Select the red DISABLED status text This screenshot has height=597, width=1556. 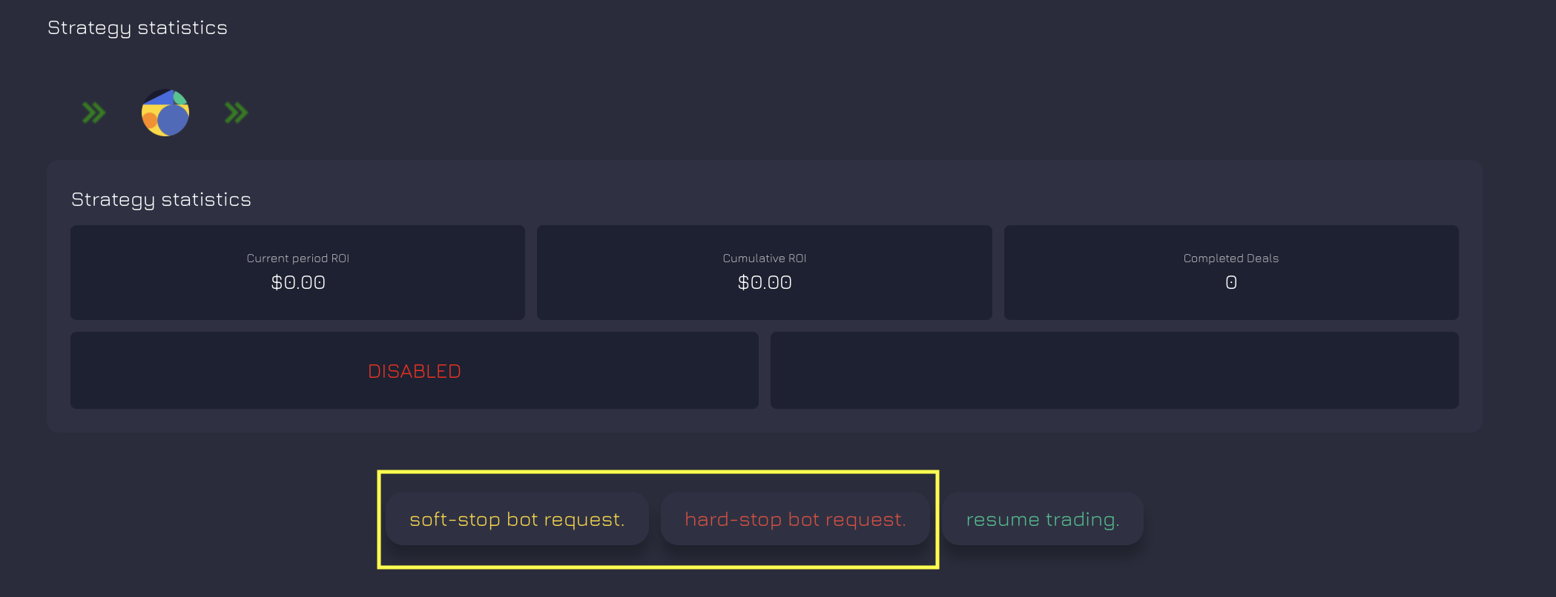click(x=415, y=371)
